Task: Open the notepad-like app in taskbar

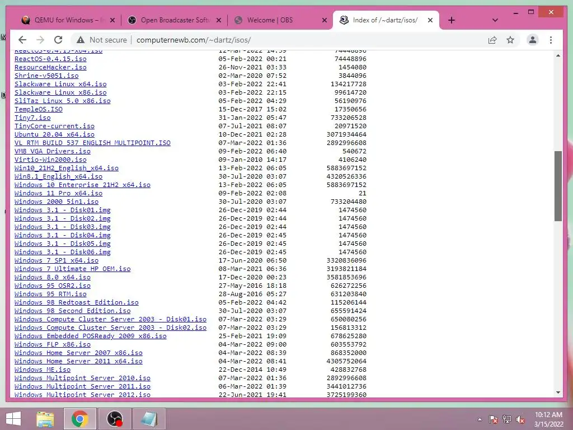Action: pyautogui.click(x=149, y=419)
